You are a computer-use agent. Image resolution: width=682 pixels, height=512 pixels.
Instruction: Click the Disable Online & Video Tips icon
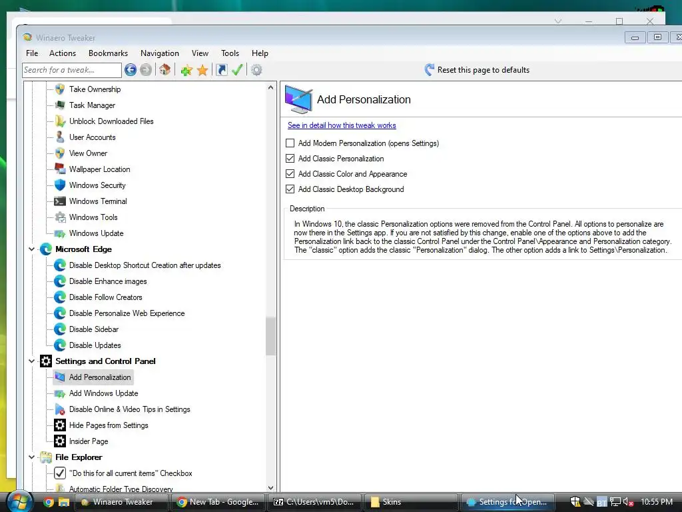point(60,409)
